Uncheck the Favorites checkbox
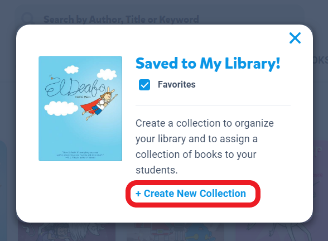328x241 pixels. pos(144,85)
